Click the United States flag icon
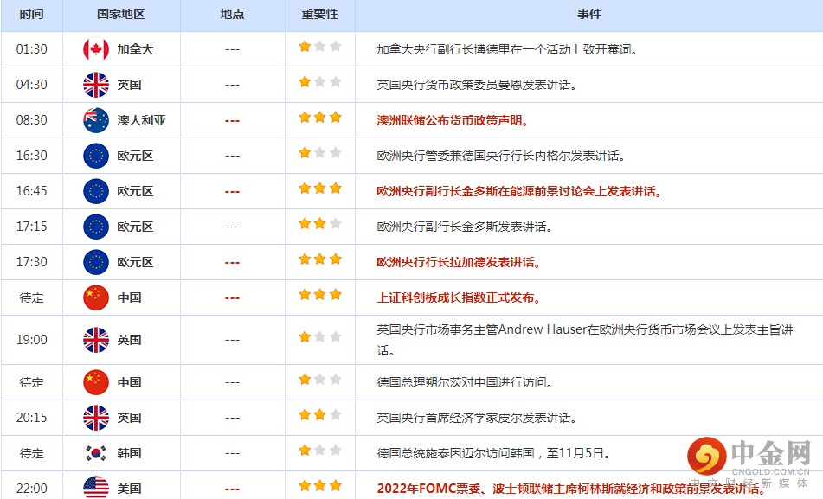This screenshot has height=499, width=823. (x=95, y=488)
